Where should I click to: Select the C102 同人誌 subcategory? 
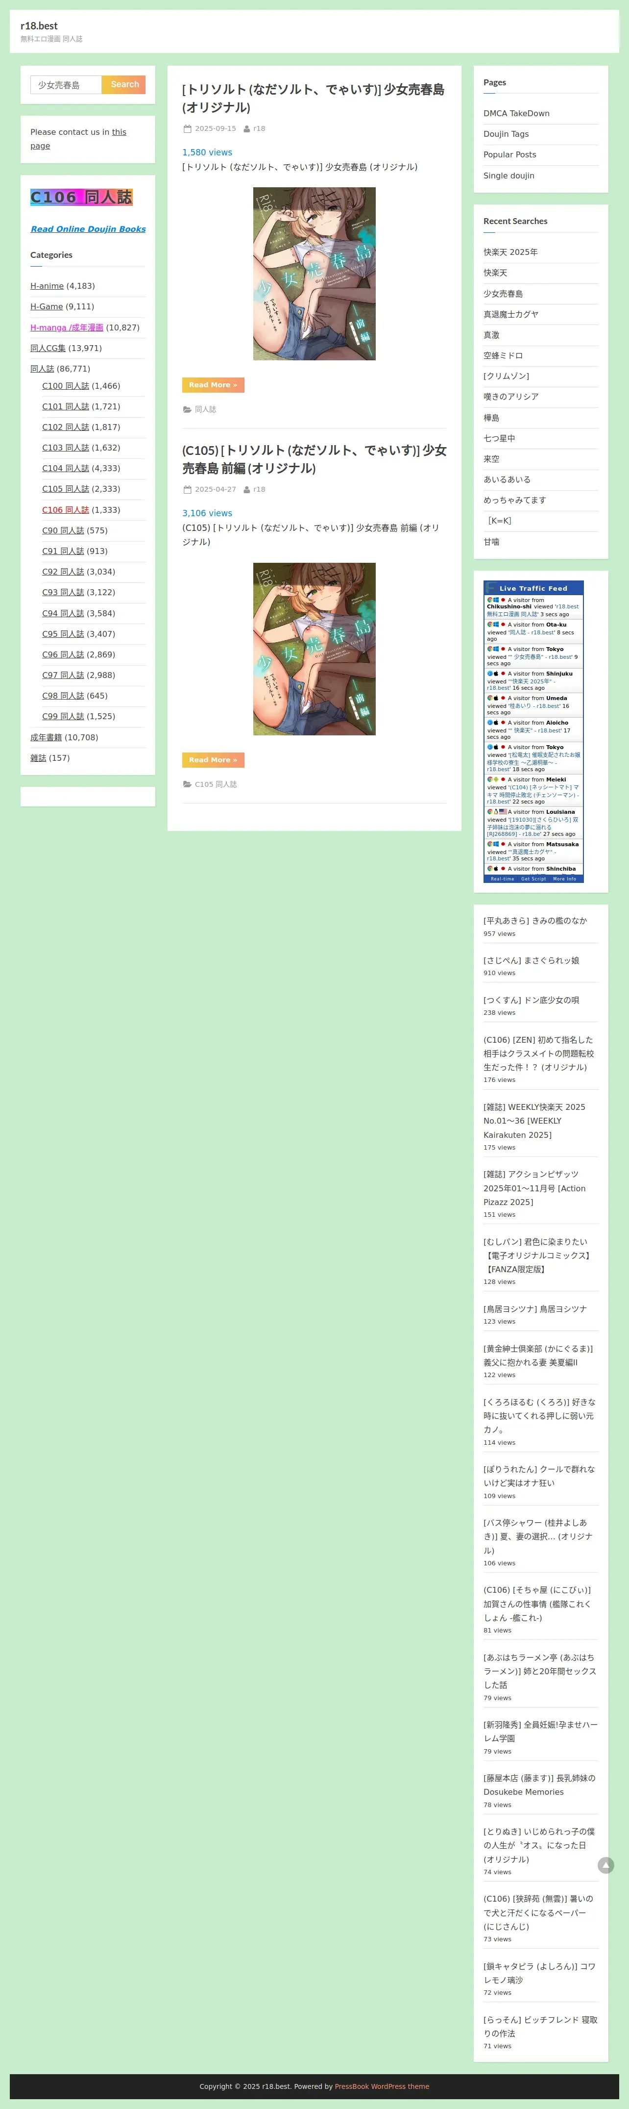tap(66, 427)
